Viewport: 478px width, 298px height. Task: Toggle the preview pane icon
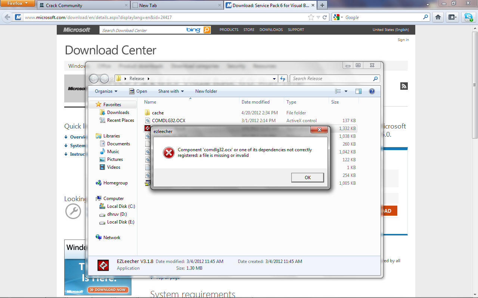(358, 91)
